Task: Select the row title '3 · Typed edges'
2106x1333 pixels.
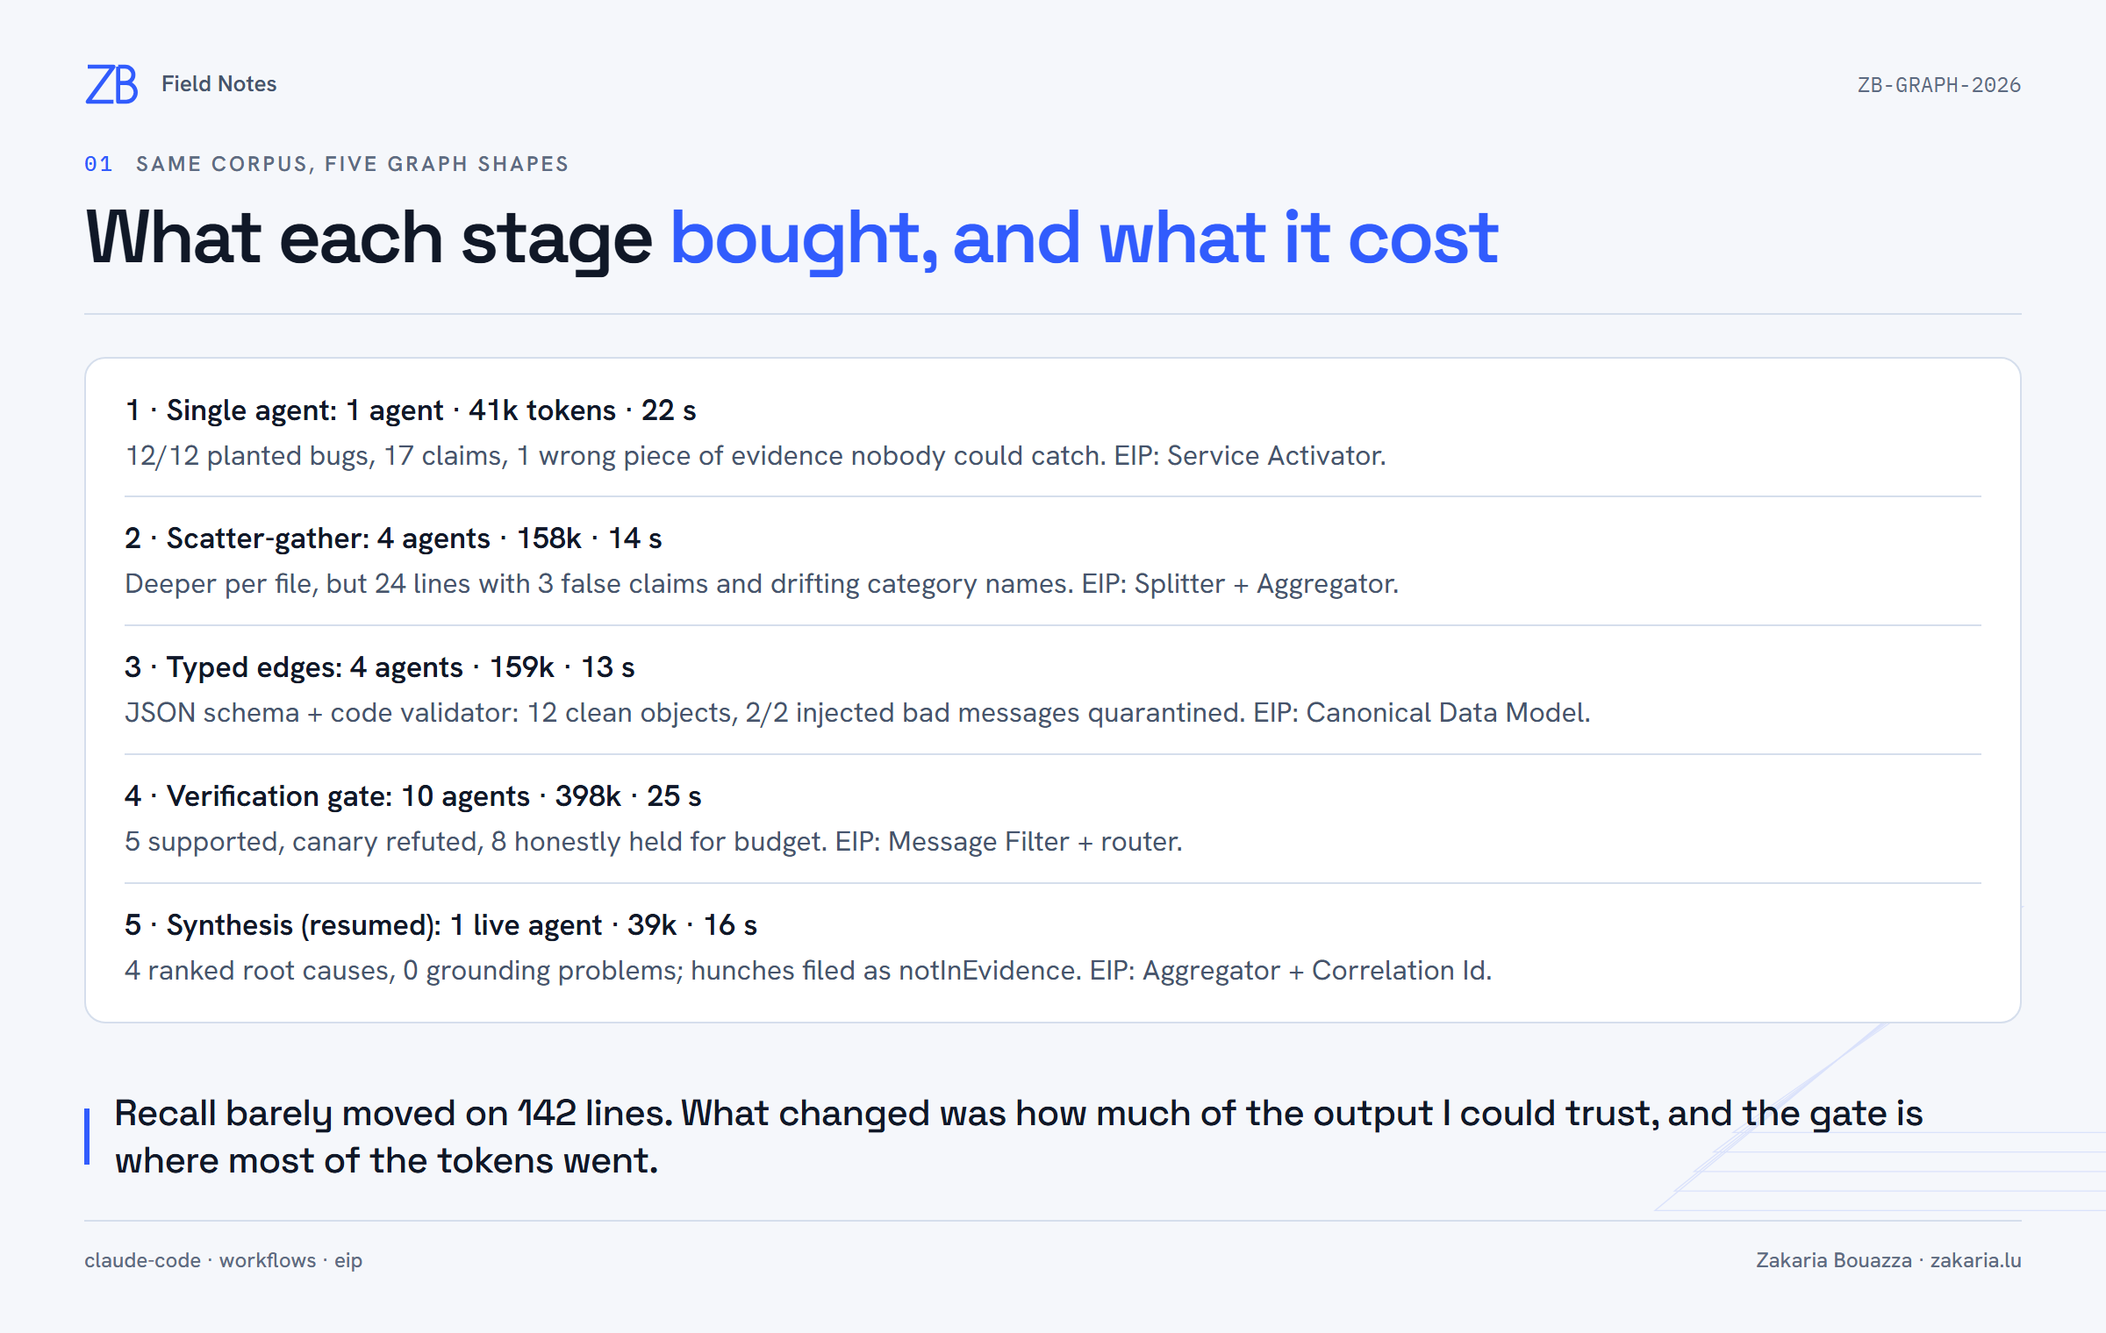Action: (x=379, y=667)
